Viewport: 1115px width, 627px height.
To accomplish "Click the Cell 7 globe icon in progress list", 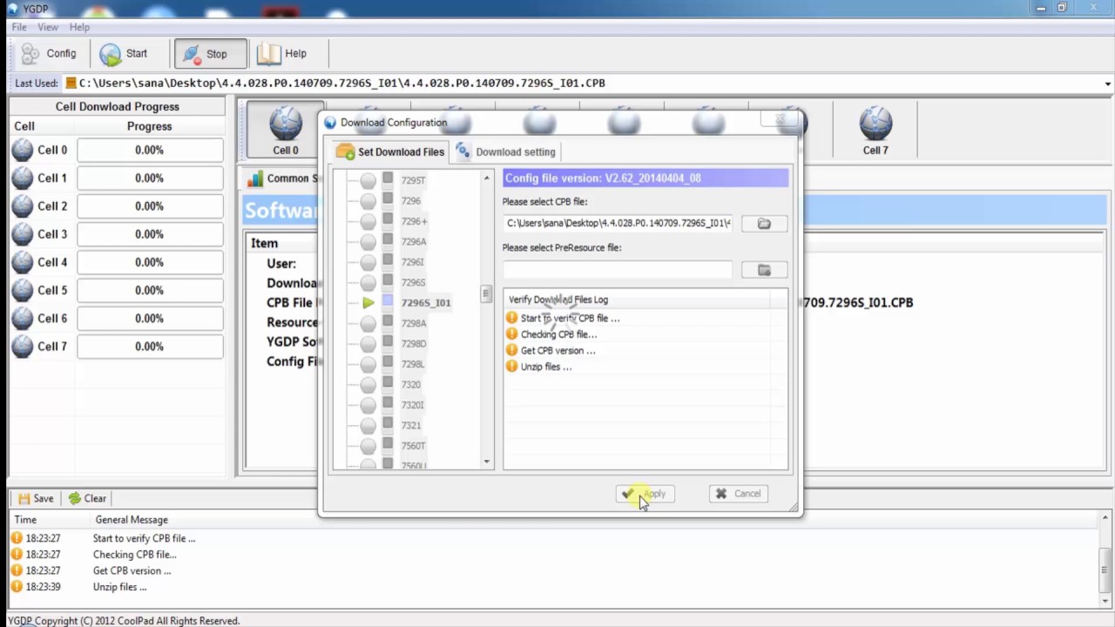I will point(23,346).
